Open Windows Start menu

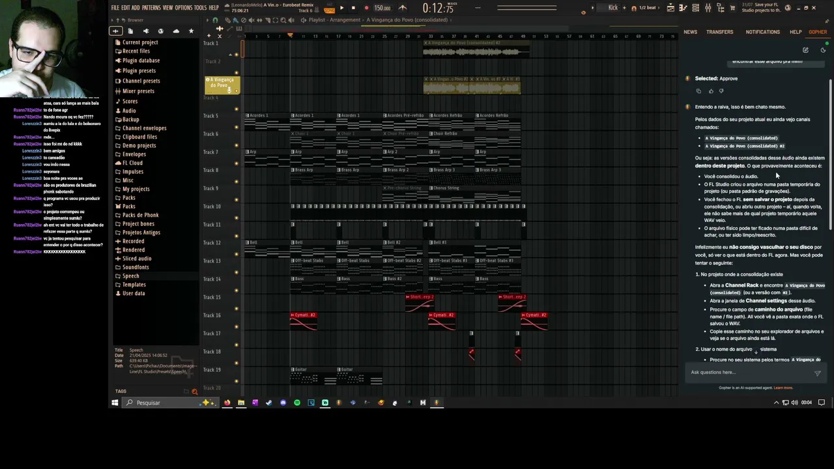pos(115,403)
